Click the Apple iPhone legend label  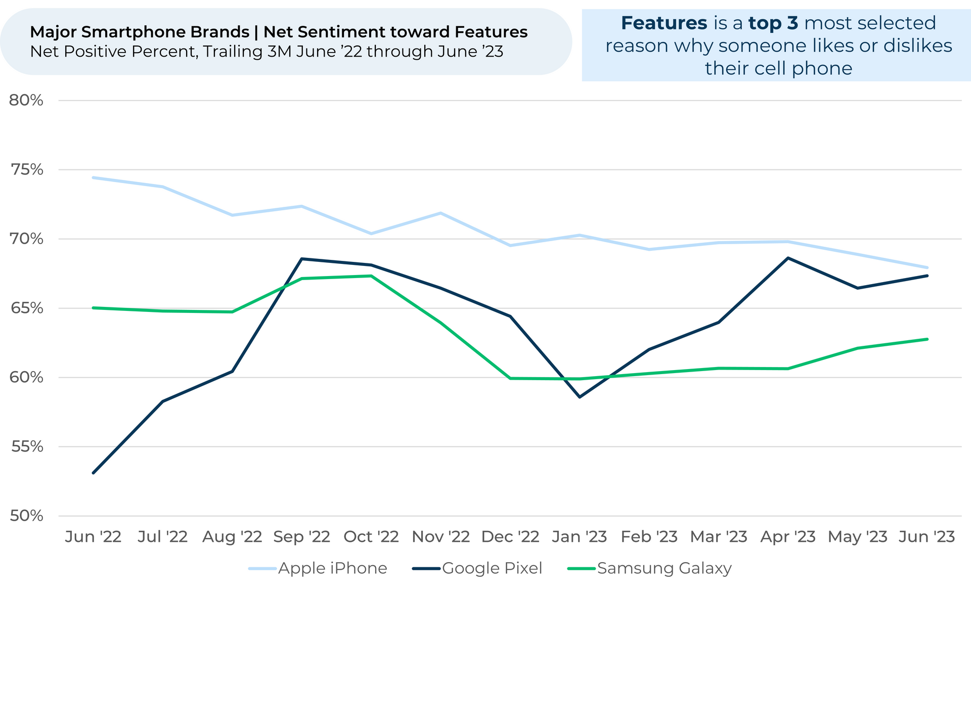click(332, 568)
